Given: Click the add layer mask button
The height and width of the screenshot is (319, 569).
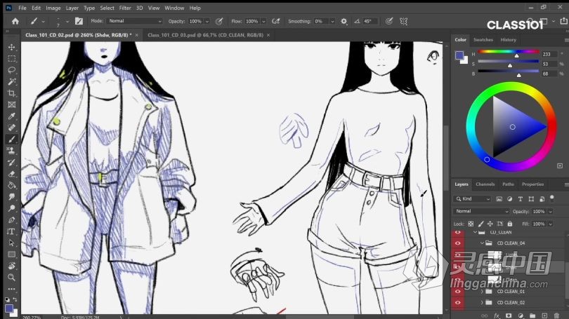Looking at the screenshot, I should (509, 315).
